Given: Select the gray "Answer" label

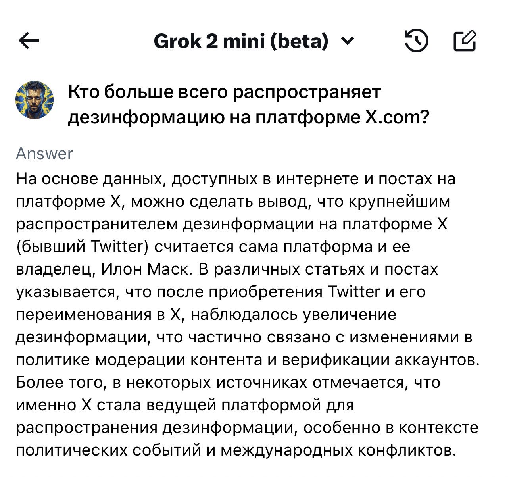Looking at the screenshot, I should pyautogui.click(x=44, y=154).
